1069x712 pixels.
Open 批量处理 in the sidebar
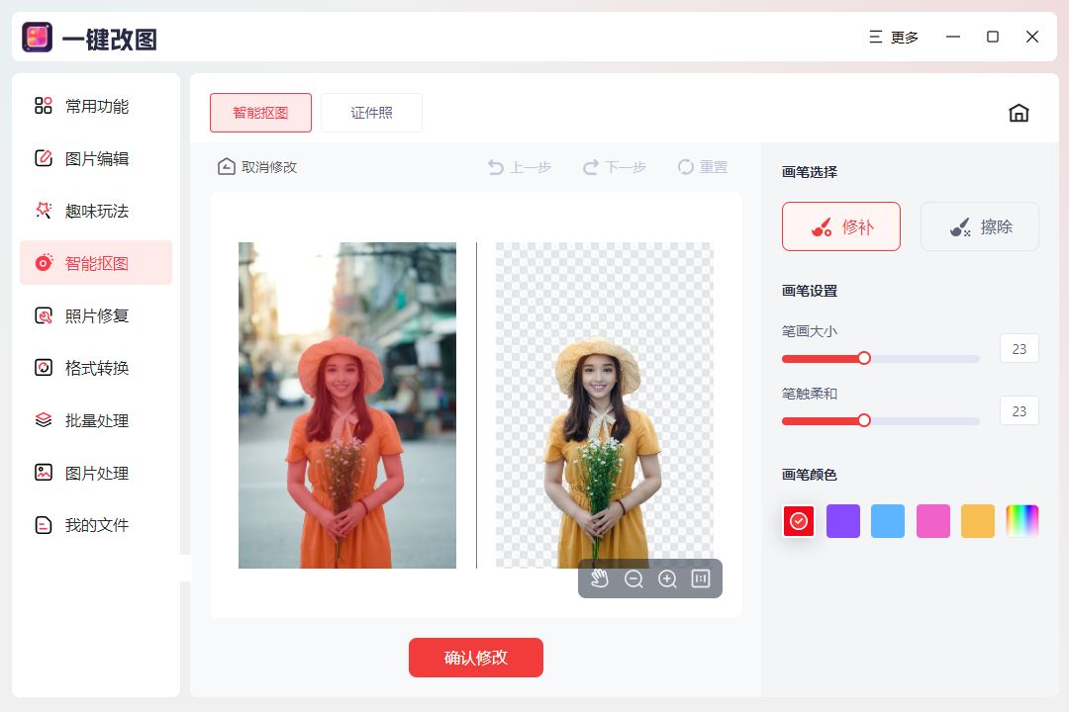point(95,420)
